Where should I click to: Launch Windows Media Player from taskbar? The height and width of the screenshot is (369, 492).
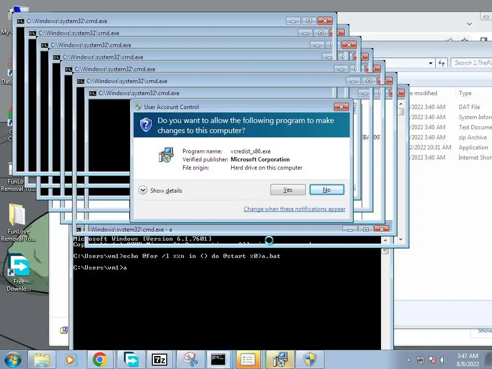tap(70, 359)
